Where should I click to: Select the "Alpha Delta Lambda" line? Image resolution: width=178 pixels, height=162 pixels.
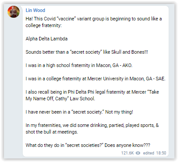47,39
